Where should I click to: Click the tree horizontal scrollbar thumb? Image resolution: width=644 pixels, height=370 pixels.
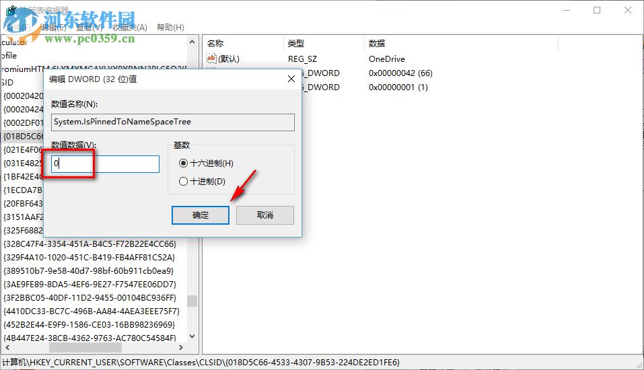tap(85, 347)
